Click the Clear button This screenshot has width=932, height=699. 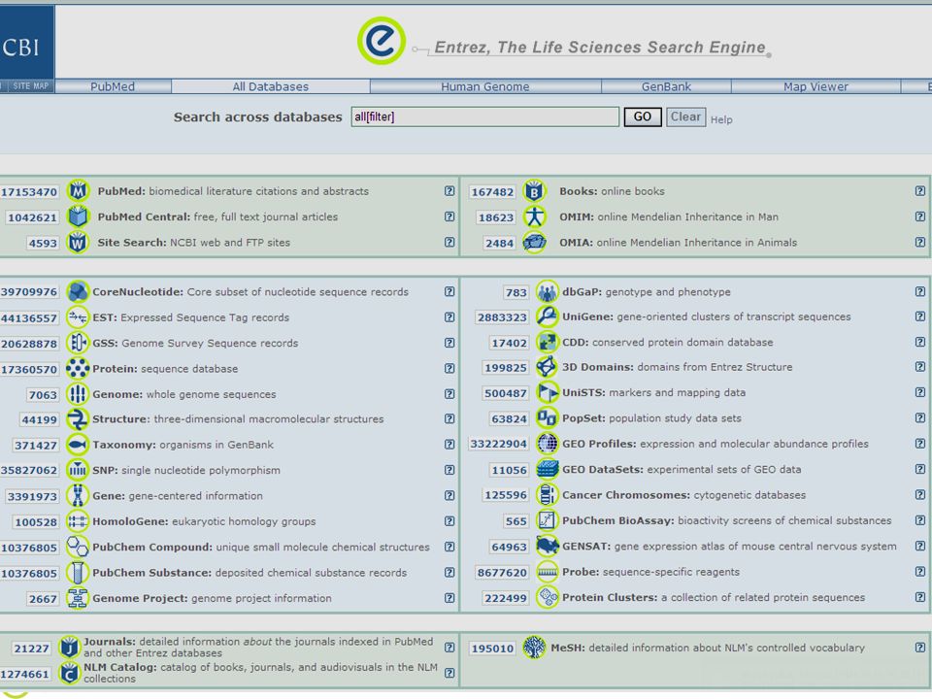click(x=686, y=116)
